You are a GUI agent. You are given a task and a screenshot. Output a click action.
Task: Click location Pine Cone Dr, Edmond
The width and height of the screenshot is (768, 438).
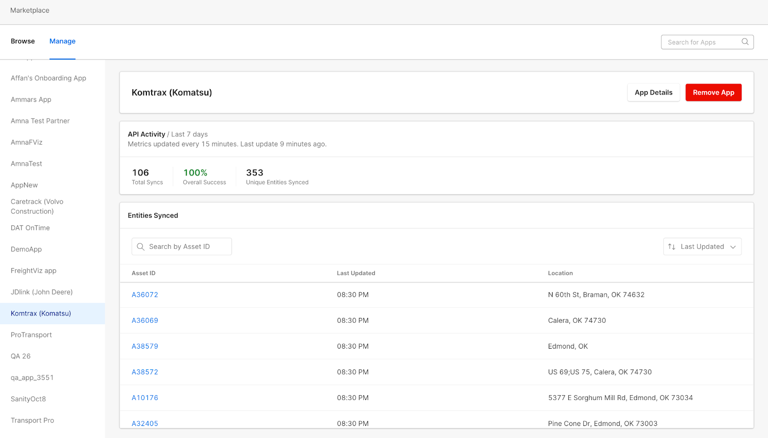[603, 423]
